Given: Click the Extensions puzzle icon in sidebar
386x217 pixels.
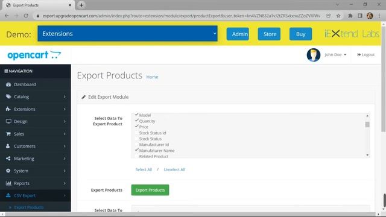Looking at the screenshot, I should click(8, 108).
